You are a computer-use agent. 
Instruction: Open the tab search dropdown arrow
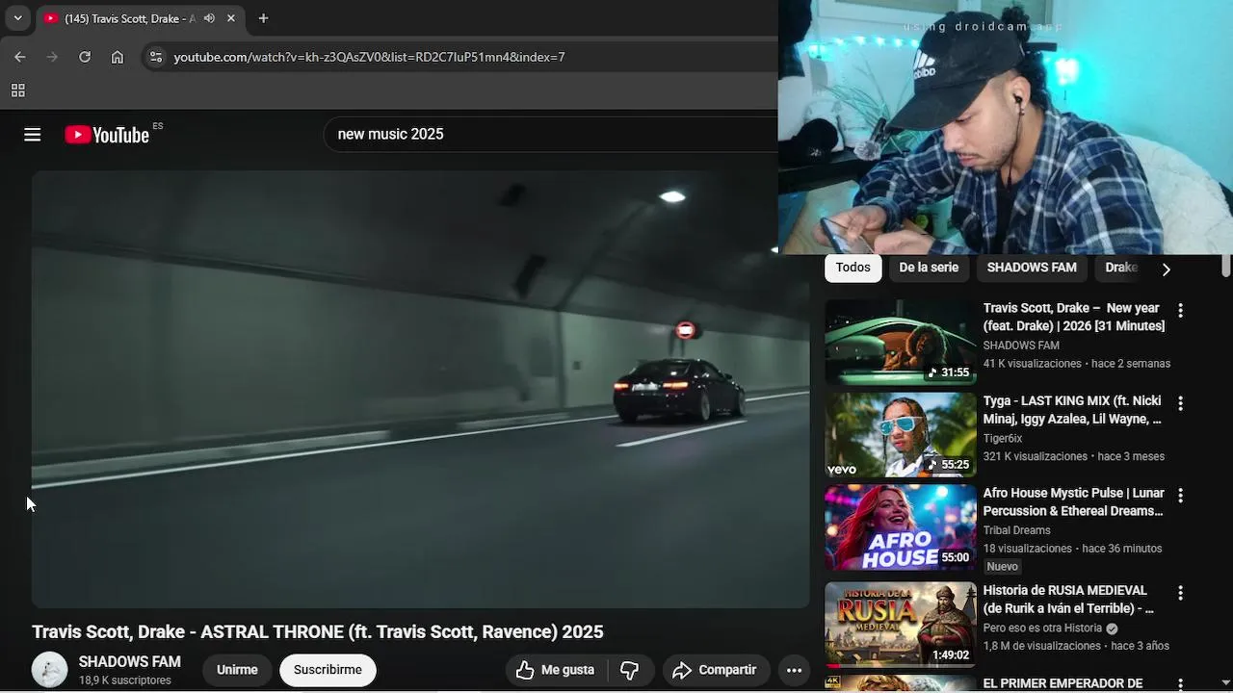[x=17, y=17]
